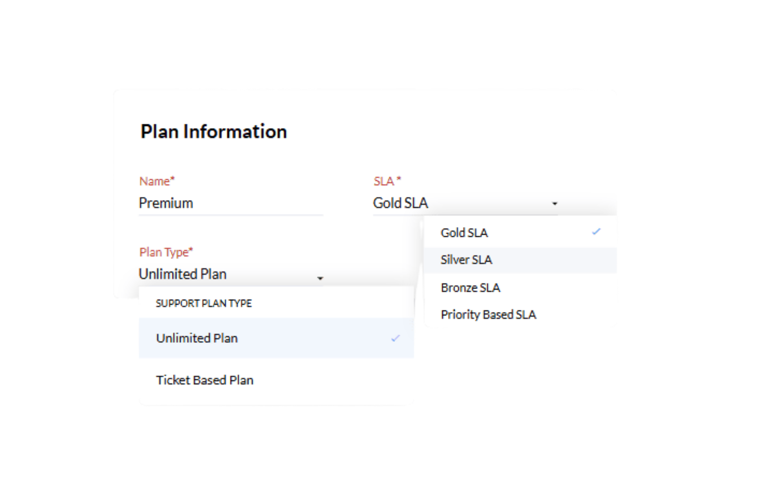This screenshot has height=486, width=767.
Task: Click the asterisk next to the SLA label
Action: (x=399, y=179)
